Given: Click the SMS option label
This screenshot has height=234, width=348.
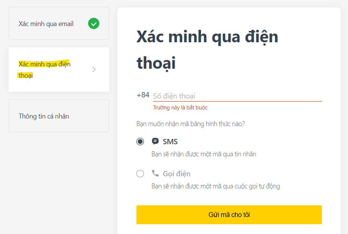Looking at the screenshot, I should pos(170,142).
